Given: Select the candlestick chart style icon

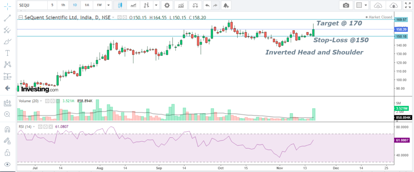Looking at the screenshot, I should tap(120, 5).
